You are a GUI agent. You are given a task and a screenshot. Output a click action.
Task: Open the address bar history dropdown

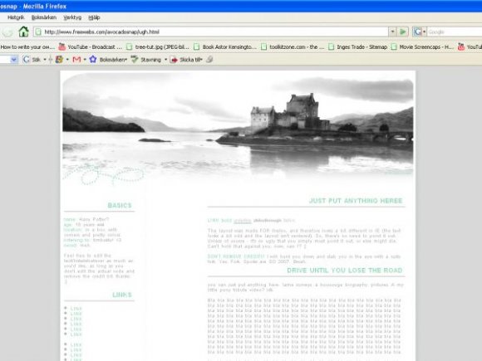click(392, 32)
